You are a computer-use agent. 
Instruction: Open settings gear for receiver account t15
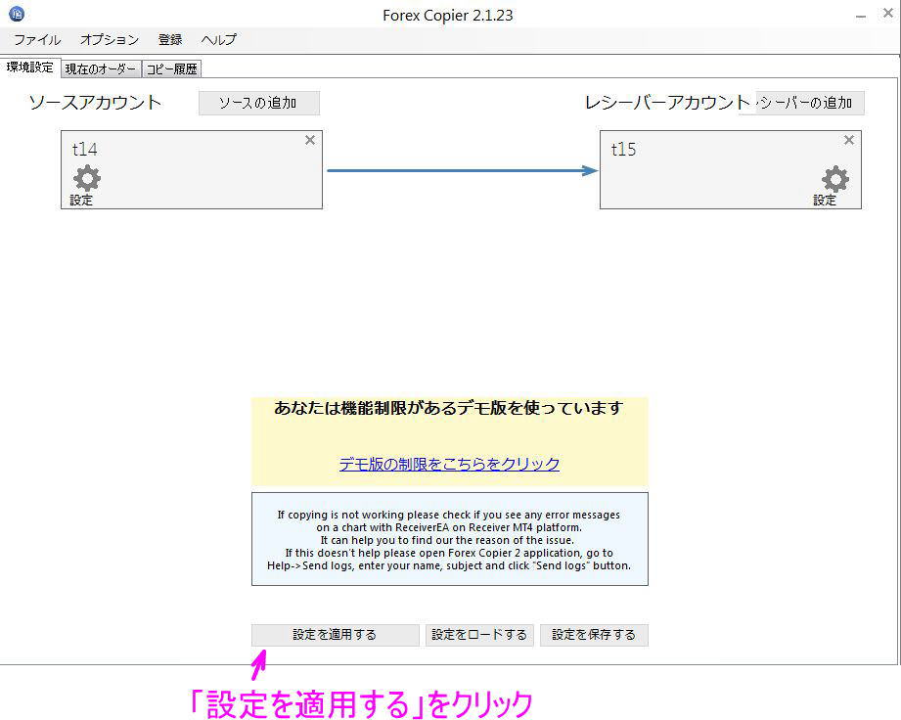tap(834, 179)
